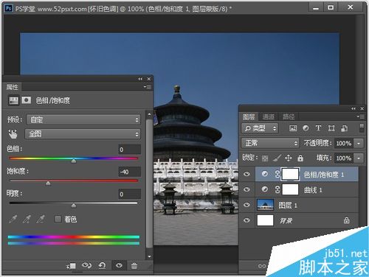Filter layers by adjustment layer icon
The height and width of the screenshot is (277, 369).
pos(306,128)
